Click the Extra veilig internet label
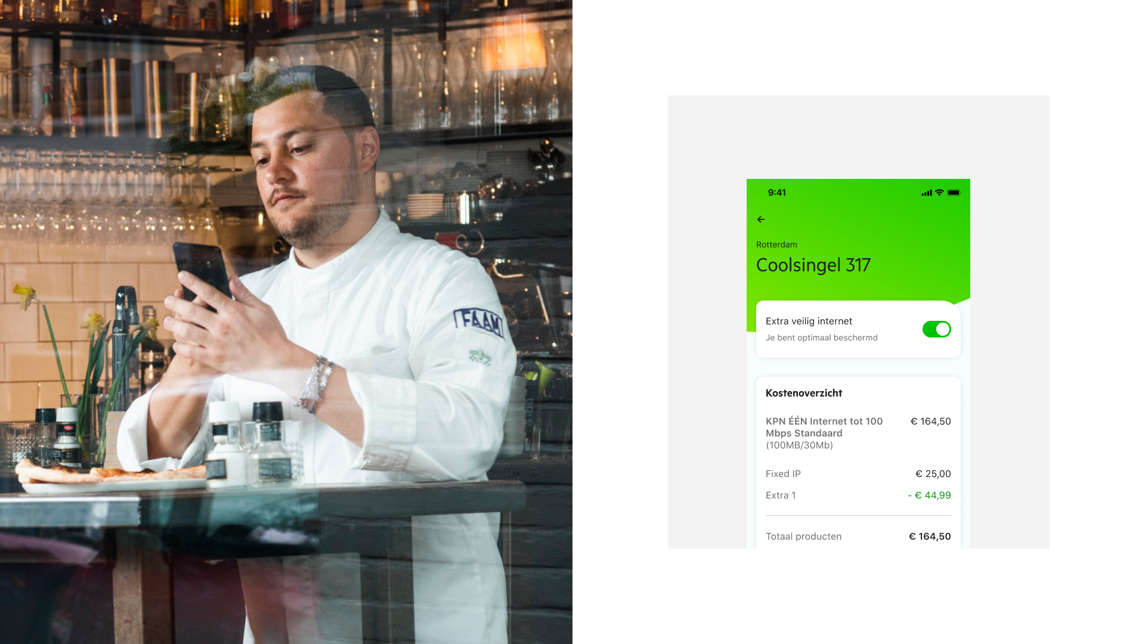Viewport: 1145px width, 644px height. tap(809, 321)
